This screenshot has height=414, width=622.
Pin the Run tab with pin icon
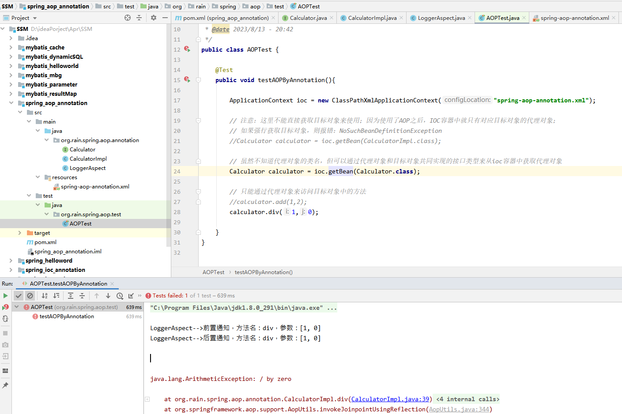tap(5, 385)
